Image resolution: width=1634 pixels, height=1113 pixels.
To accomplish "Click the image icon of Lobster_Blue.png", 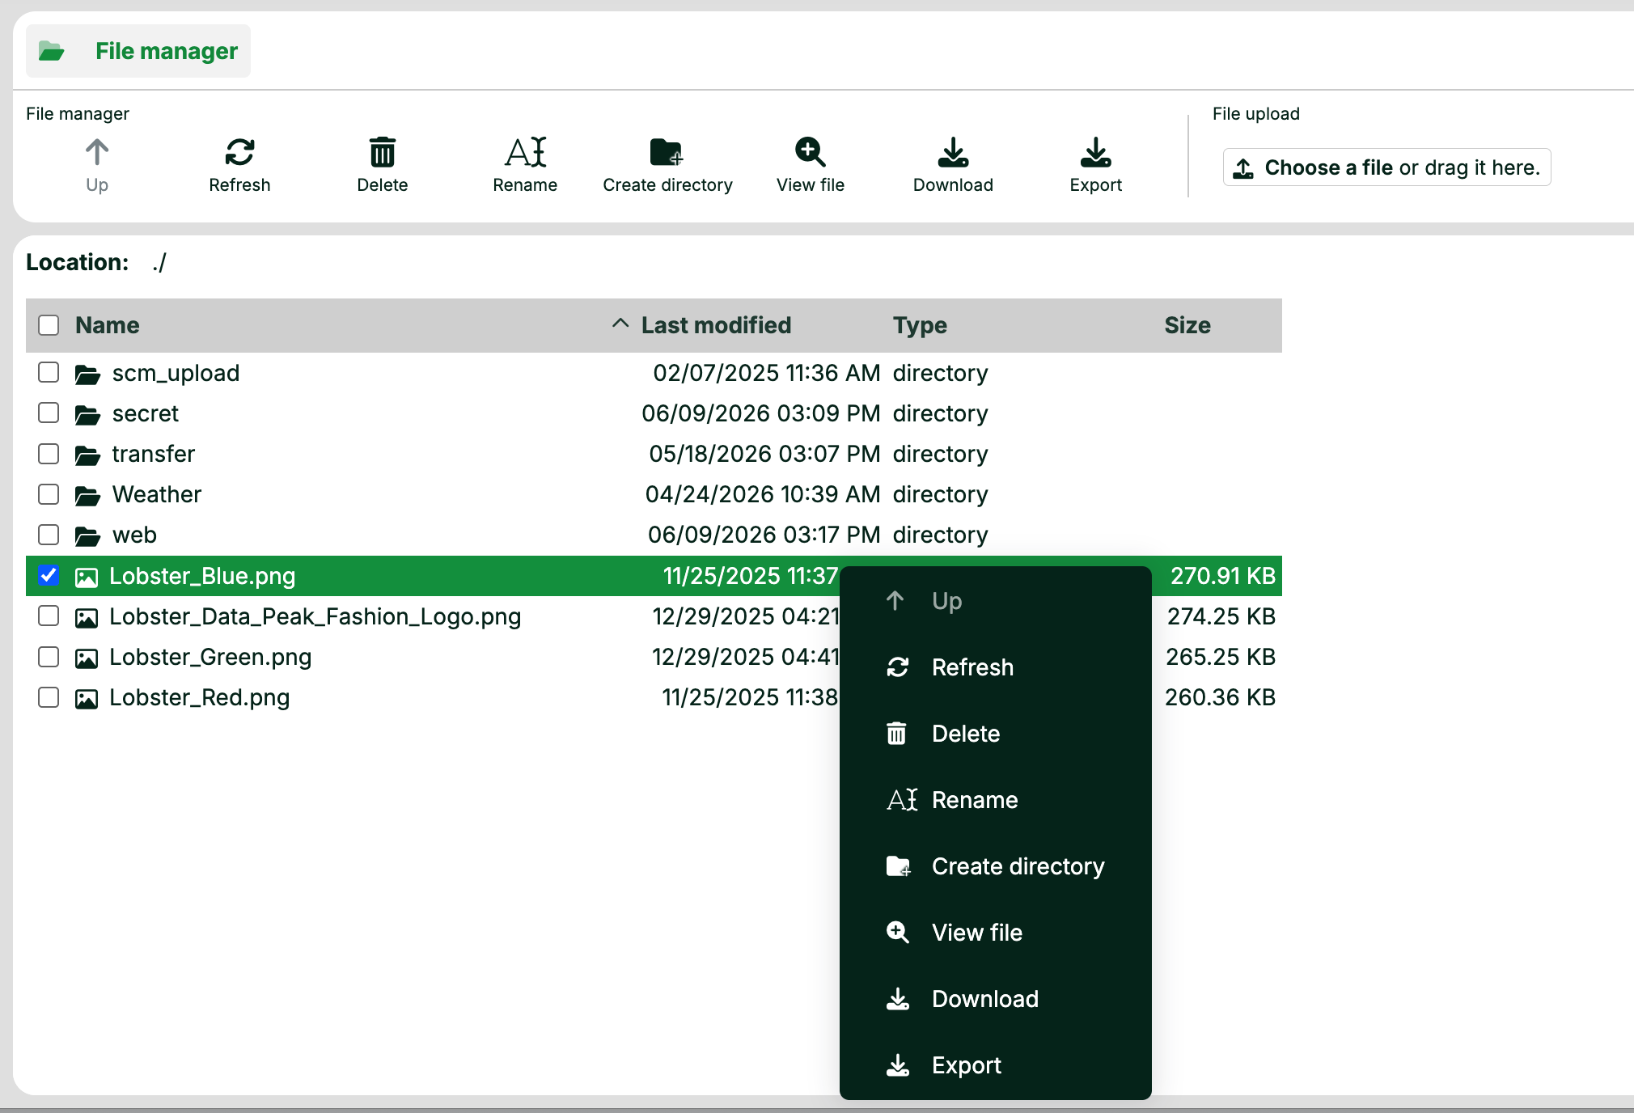I will [87, 577].
